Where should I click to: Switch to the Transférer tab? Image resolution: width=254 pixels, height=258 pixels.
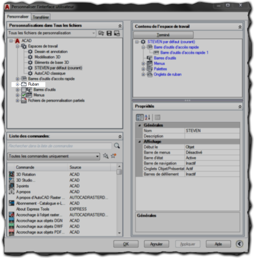pyautogui.click(x=41, y=17)
